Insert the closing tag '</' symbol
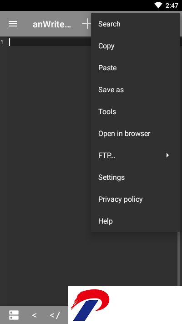The image size is (182, 324). click(55, 315)
